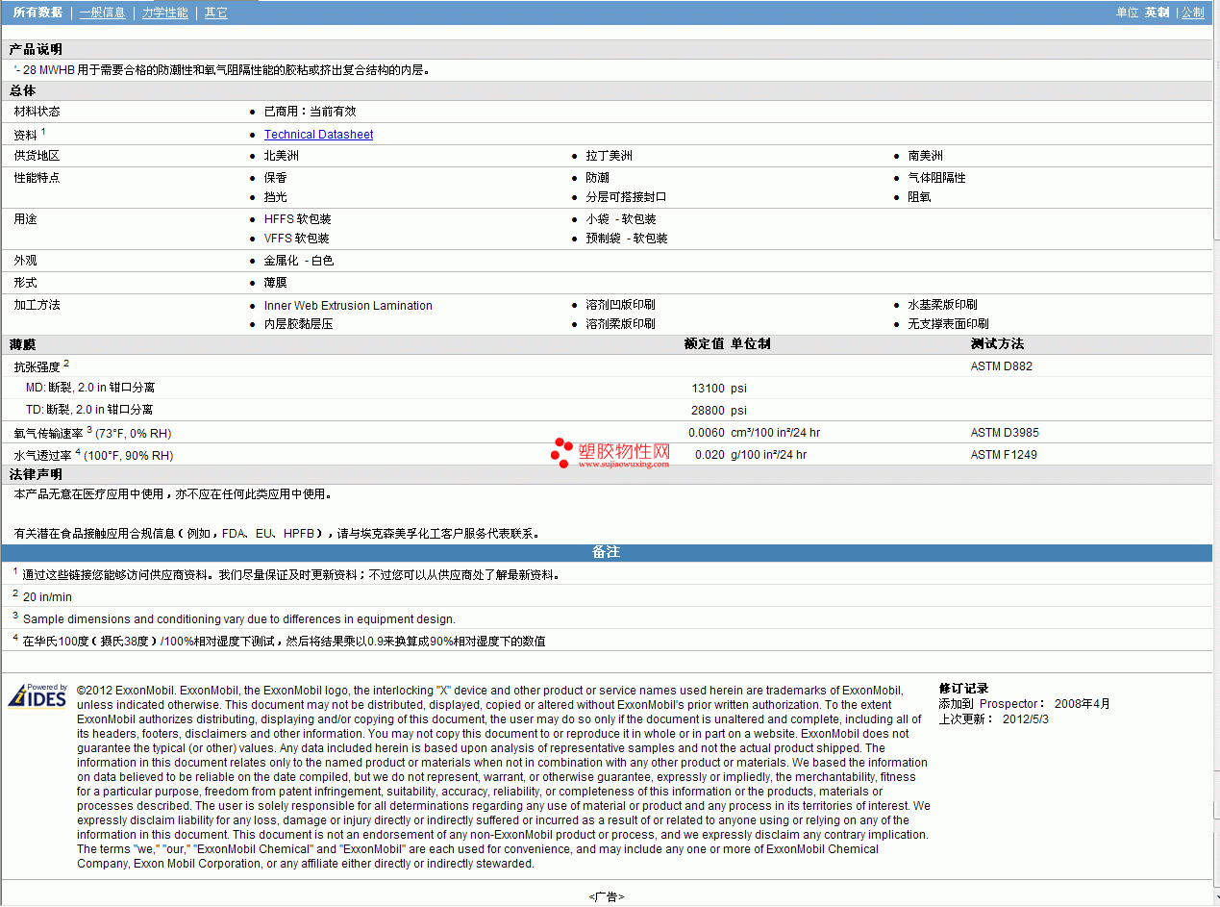
Task: Click the 水基柔版印刷 processing method
Action: click(x=943, y=305)
